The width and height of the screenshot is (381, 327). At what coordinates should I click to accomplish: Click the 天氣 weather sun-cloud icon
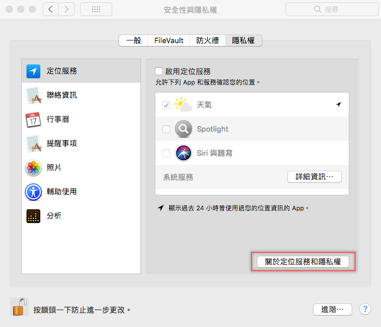tap(183, 105)
